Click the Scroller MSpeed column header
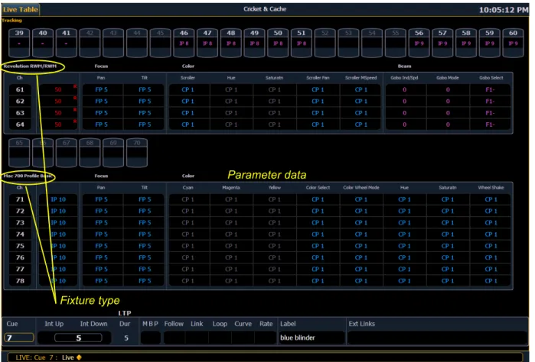Screen dimensions: 535x362 coord(361,78)
